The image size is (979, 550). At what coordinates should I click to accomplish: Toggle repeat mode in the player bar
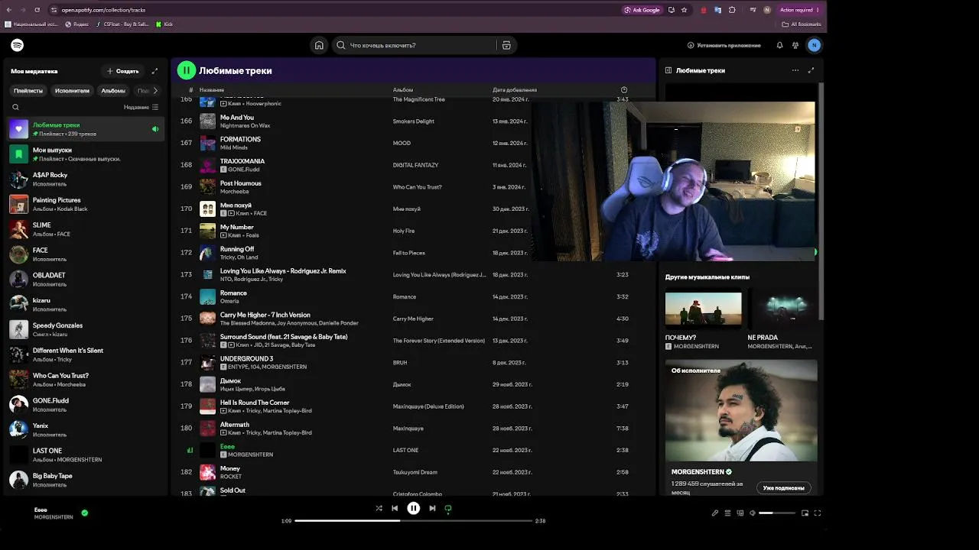pos(448,508)
